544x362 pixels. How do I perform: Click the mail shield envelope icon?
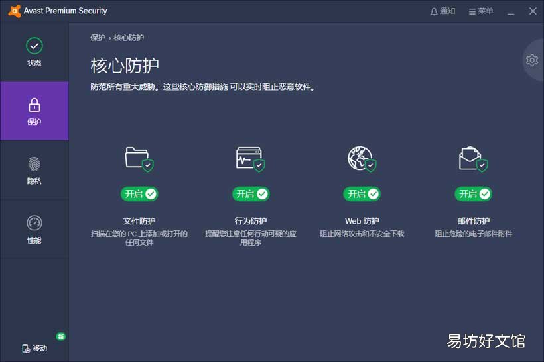click(x=473, y=159)
